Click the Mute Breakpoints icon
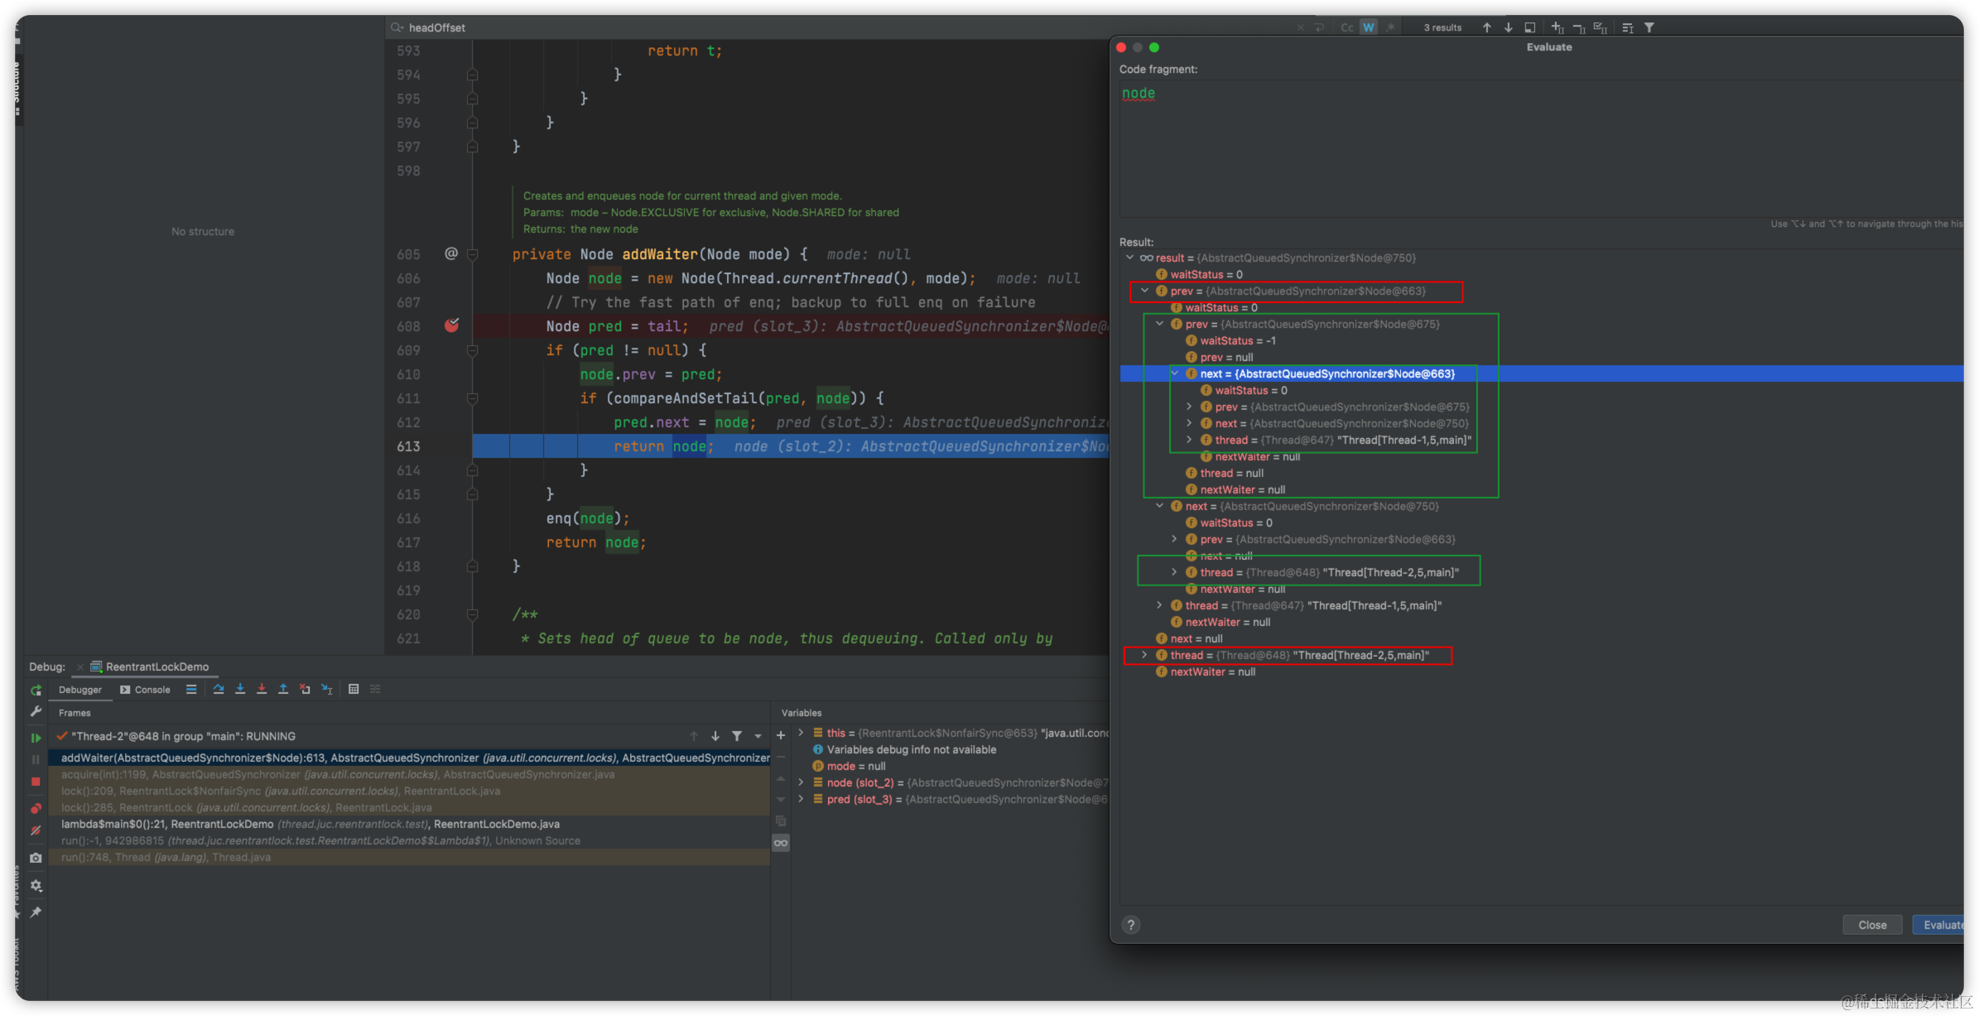The width and height of the screenshot is (1979, 1016). 36,831
